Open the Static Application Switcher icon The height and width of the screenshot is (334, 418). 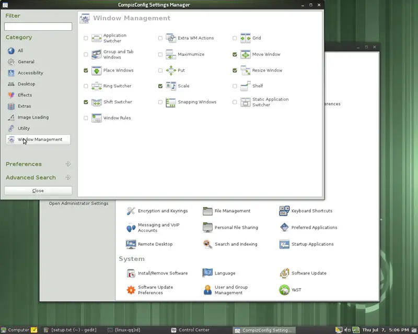pos(245,102)
